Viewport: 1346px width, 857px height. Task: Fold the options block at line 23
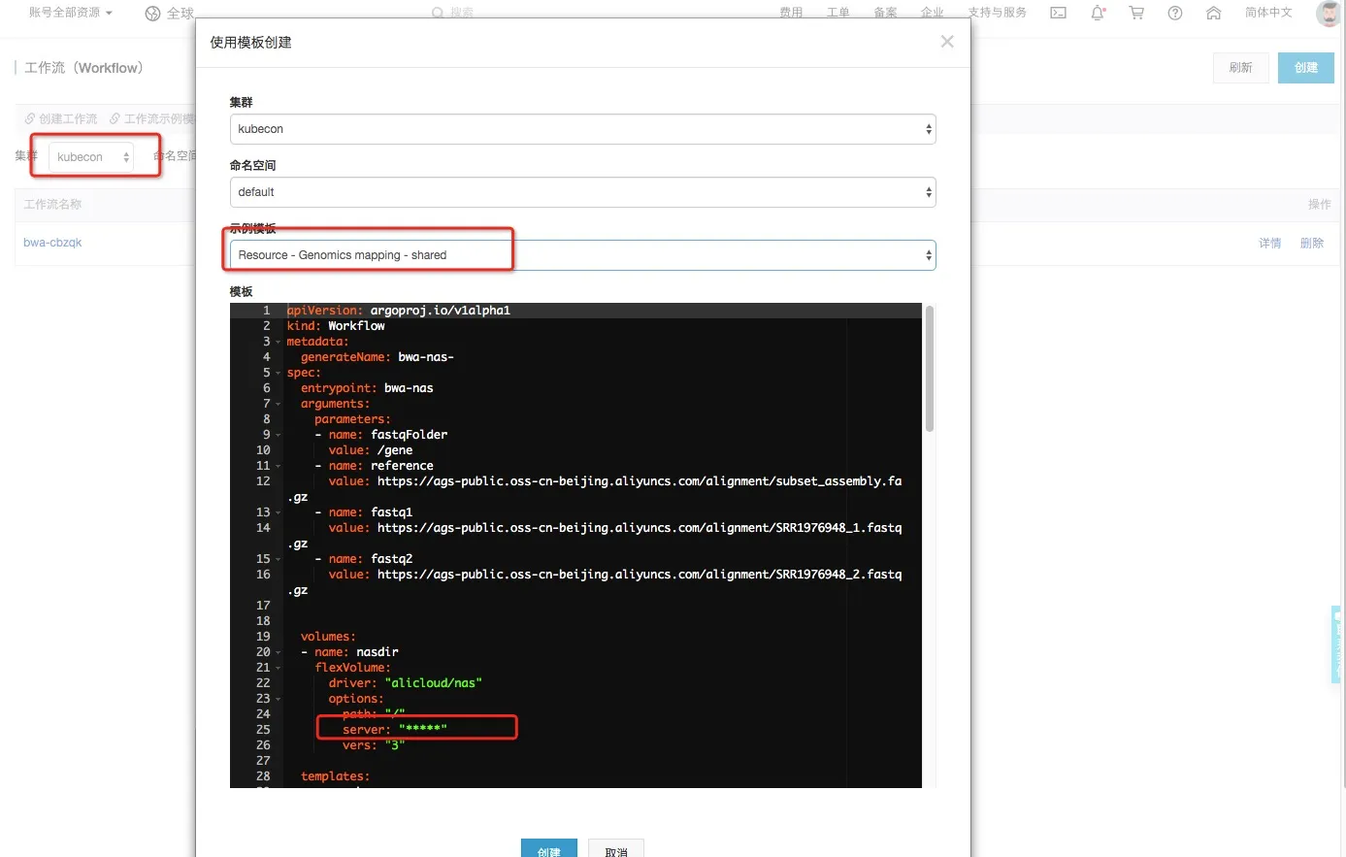[x=278, y=699]
